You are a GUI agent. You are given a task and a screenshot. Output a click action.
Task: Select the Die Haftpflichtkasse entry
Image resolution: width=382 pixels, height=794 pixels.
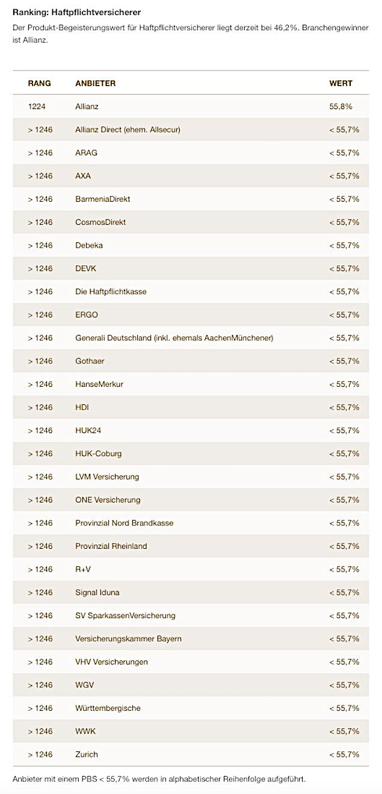[111, 292]
